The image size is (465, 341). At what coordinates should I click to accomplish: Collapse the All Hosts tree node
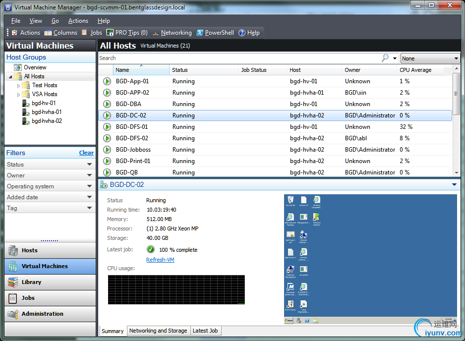click(x=10, y=77)
